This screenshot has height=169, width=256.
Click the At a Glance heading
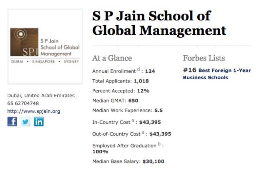pyautogui.click(x=112, y=58)
